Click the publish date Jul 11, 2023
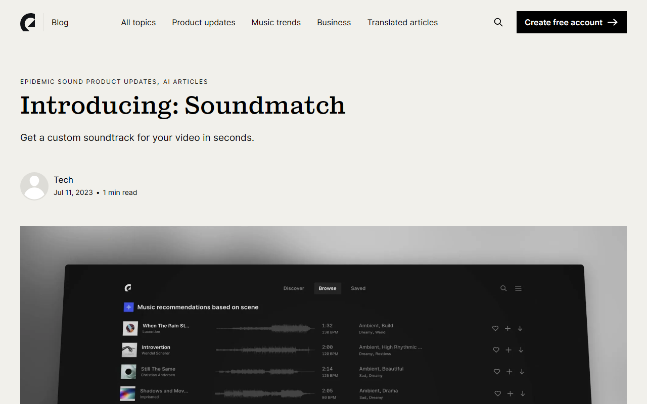 (73, 192)
